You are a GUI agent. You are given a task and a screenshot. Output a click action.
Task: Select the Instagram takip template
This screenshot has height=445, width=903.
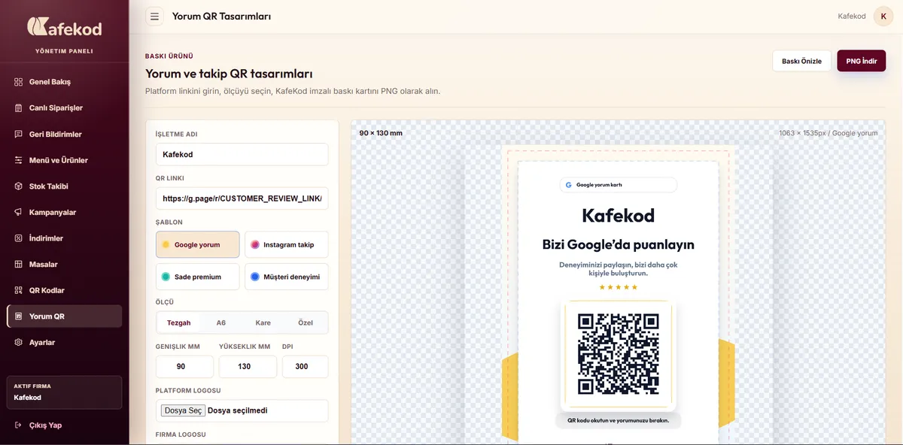pyautogui.click(x=287, y=244)
